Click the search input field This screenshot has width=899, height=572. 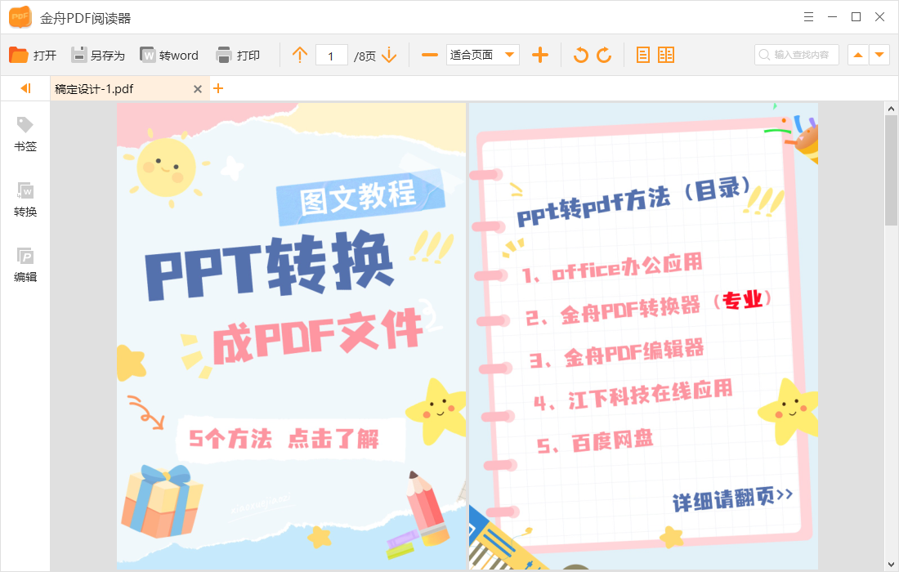pyautogui.click(x=797, y=55)
